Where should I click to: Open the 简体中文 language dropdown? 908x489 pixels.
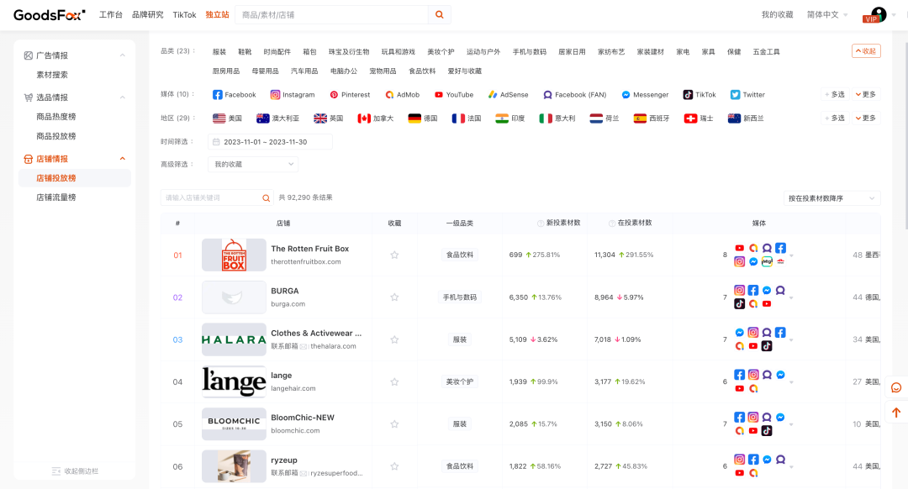point(827,14)
